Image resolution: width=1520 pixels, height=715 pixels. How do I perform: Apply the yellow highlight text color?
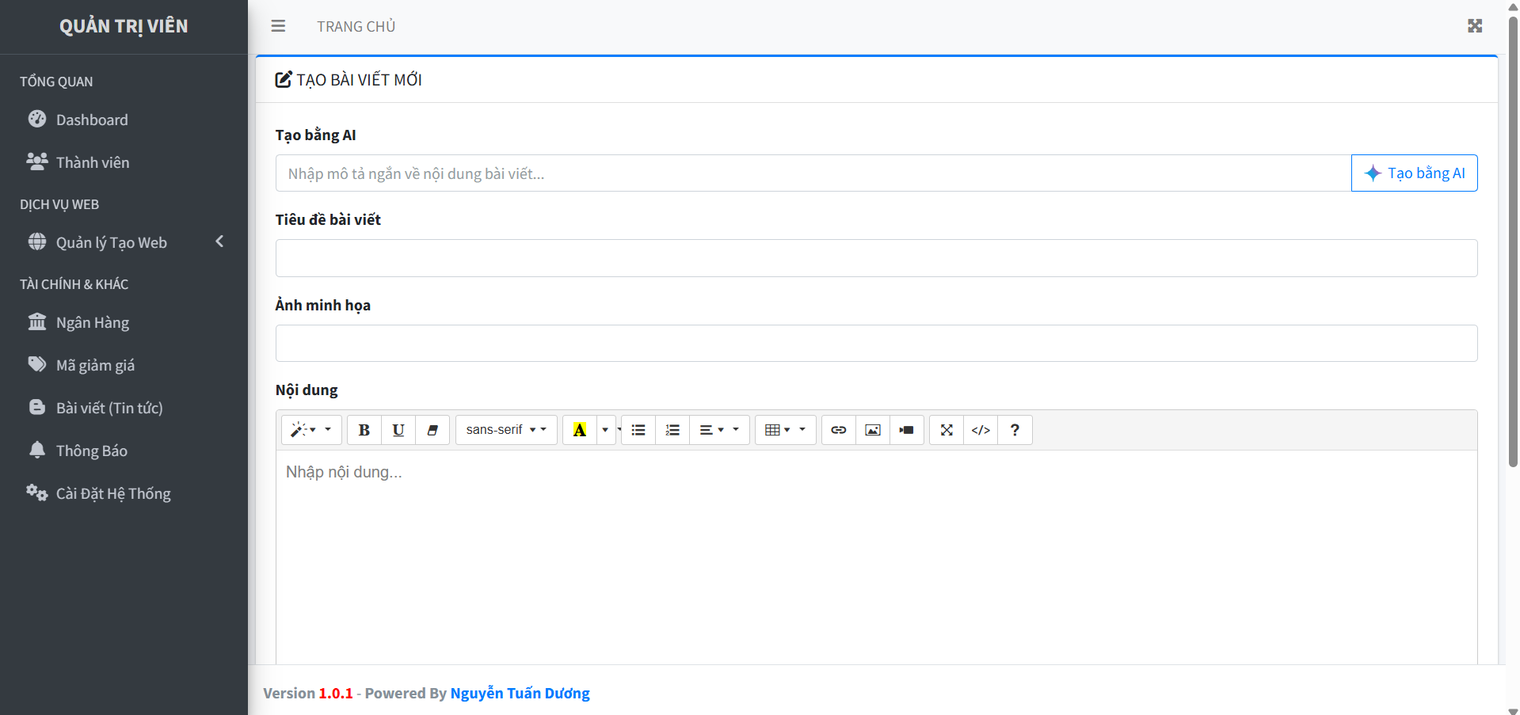[580, 430]
